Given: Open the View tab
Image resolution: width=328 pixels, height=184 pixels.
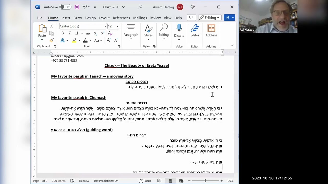Looking at the screenshot, I should point(168,18).
